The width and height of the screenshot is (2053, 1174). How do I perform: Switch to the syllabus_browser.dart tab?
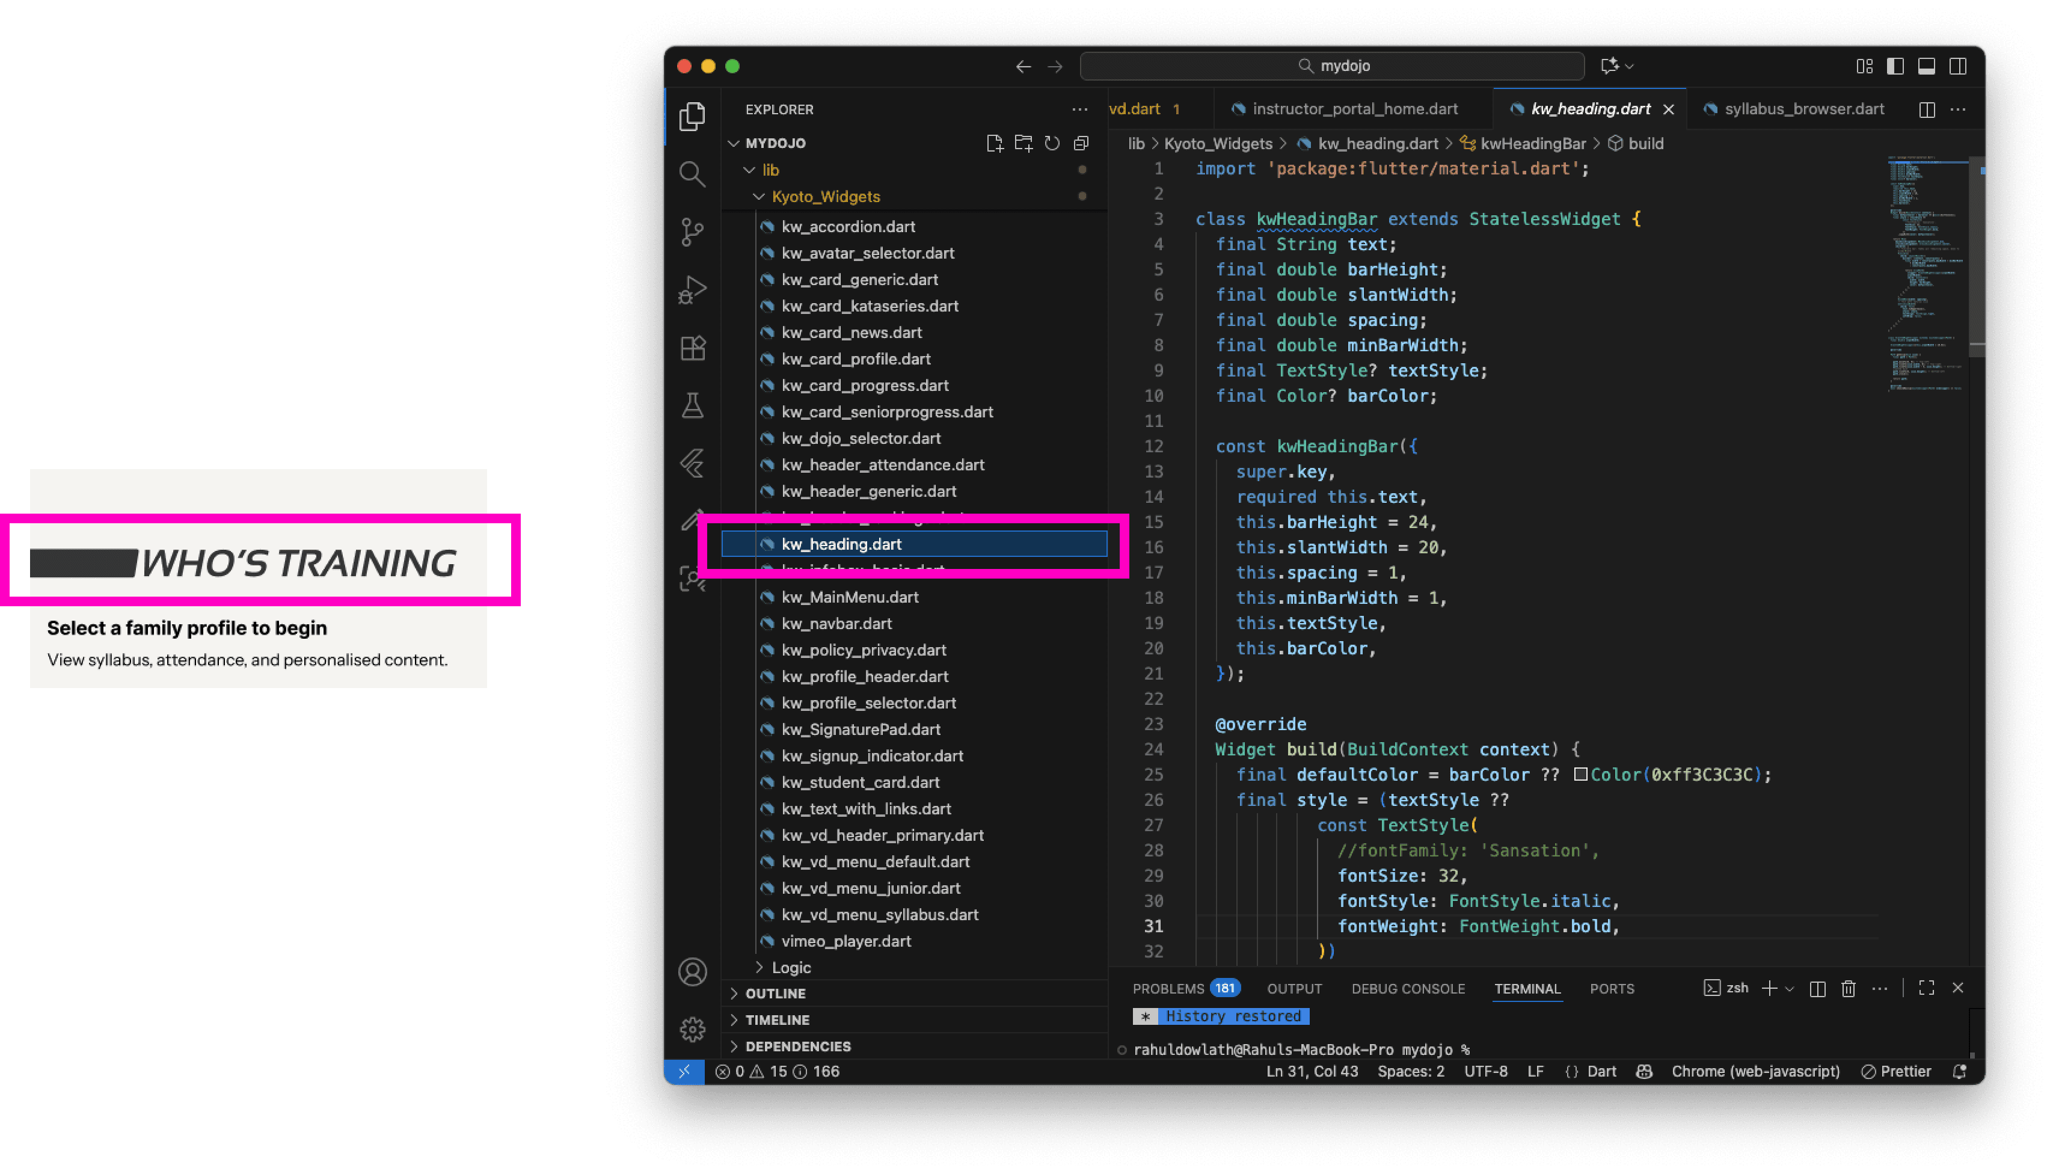pos(1803,109)
